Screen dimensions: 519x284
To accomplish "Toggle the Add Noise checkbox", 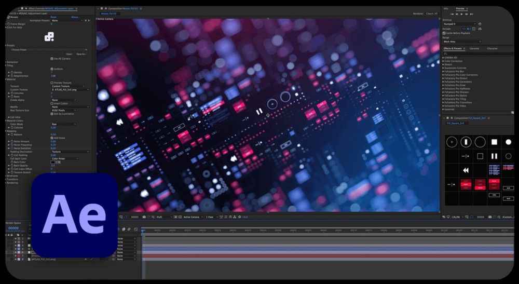I will pos(52,138).
